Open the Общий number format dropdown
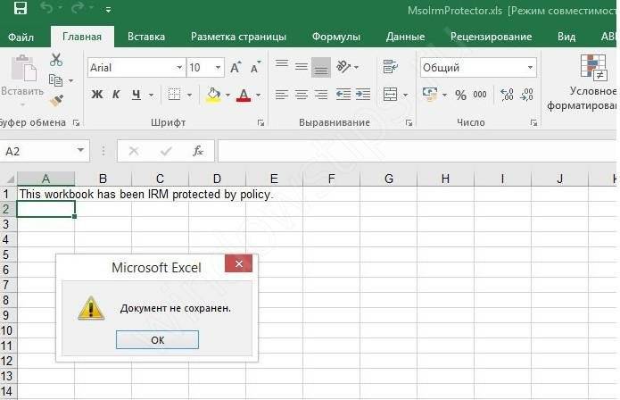The image size is (620, 400). tap(531, 68)
